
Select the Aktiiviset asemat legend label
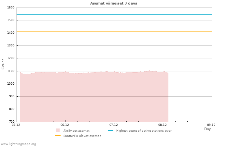pyautogui.click(x=76, y=130)
